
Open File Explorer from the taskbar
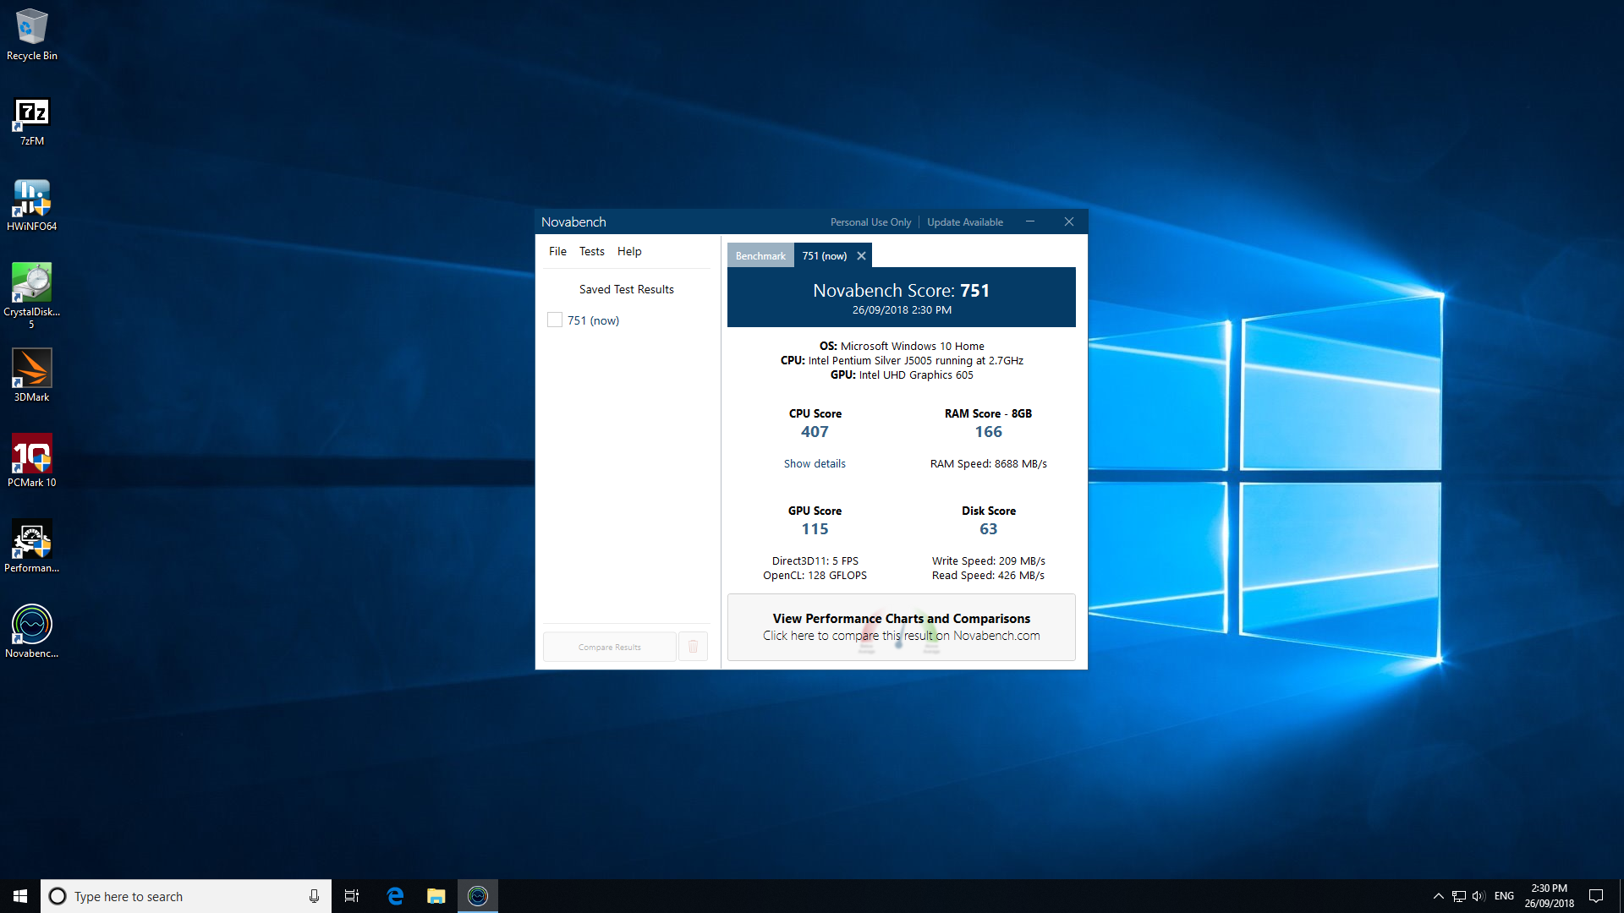[x=436, y=896]
